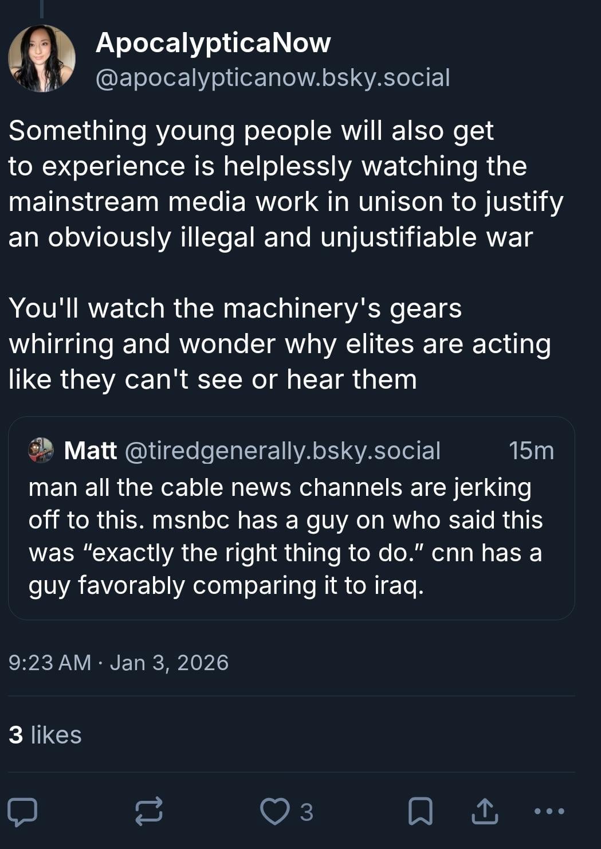Click the ApocalypticaNow display name

click(x=213, y=42)
